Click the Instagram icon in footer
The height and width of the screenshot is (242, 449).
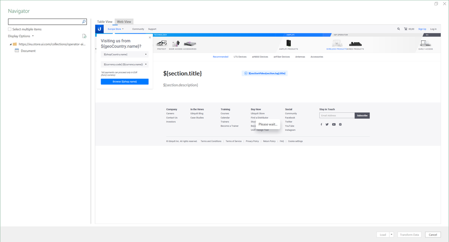pos(340,125)
